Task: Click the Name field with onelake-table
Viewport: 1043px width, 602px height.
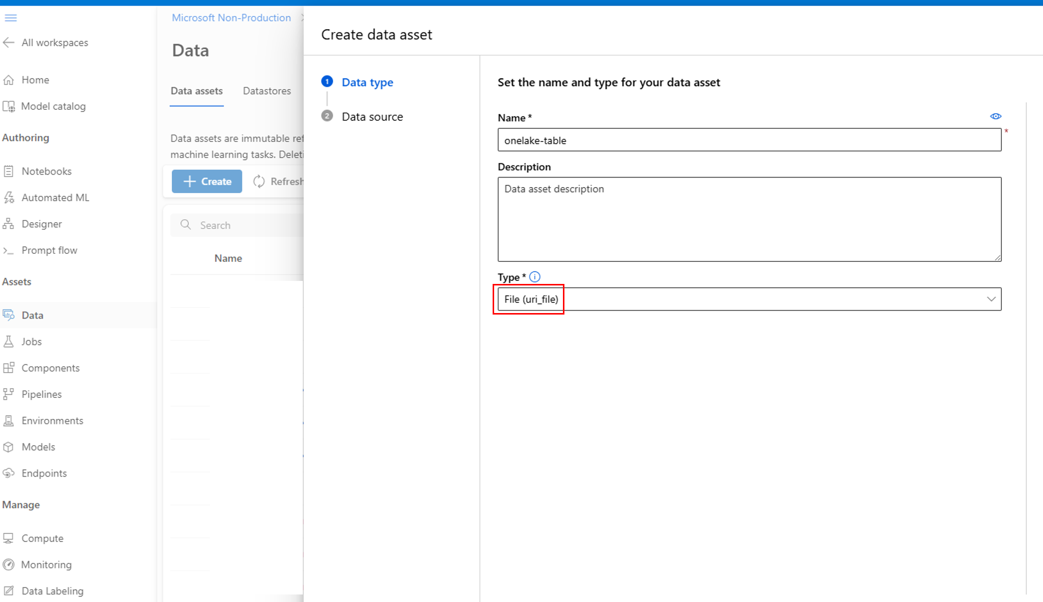Action: tap(748, 140)
